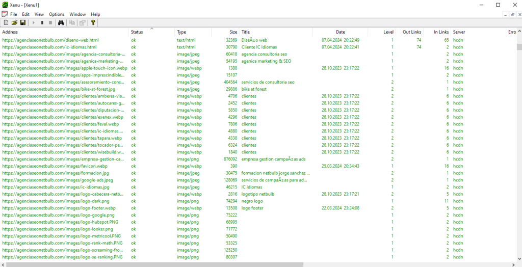Screen dimensions: 522x267
Task: Click the vertical scrollbar down arrow
Action: pyautogui.click(x=519, y=258)
